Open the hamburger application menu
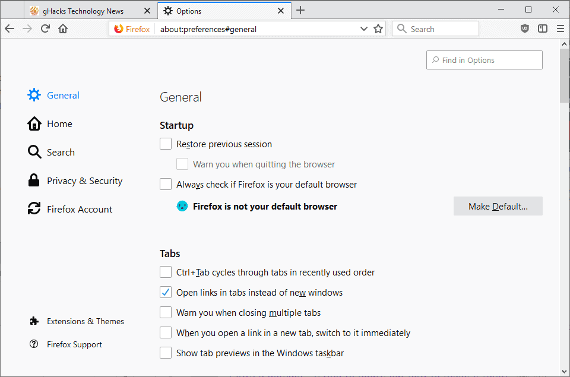The height and width of the screenshot is (377, 570). coord(560,28)
